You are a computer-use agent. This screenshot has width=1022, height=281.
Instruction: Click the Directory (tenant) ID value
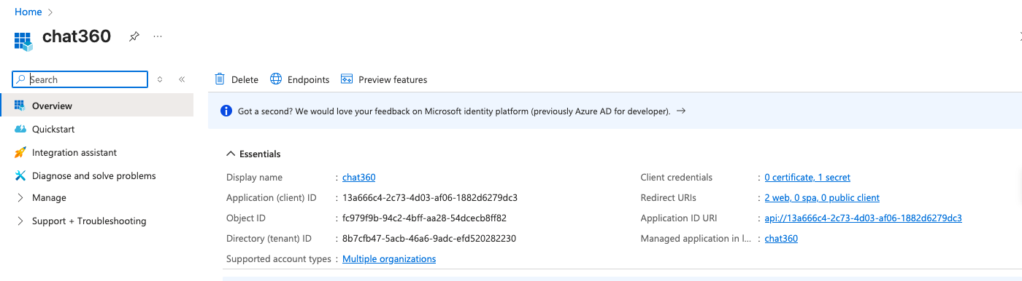[429, 239]
